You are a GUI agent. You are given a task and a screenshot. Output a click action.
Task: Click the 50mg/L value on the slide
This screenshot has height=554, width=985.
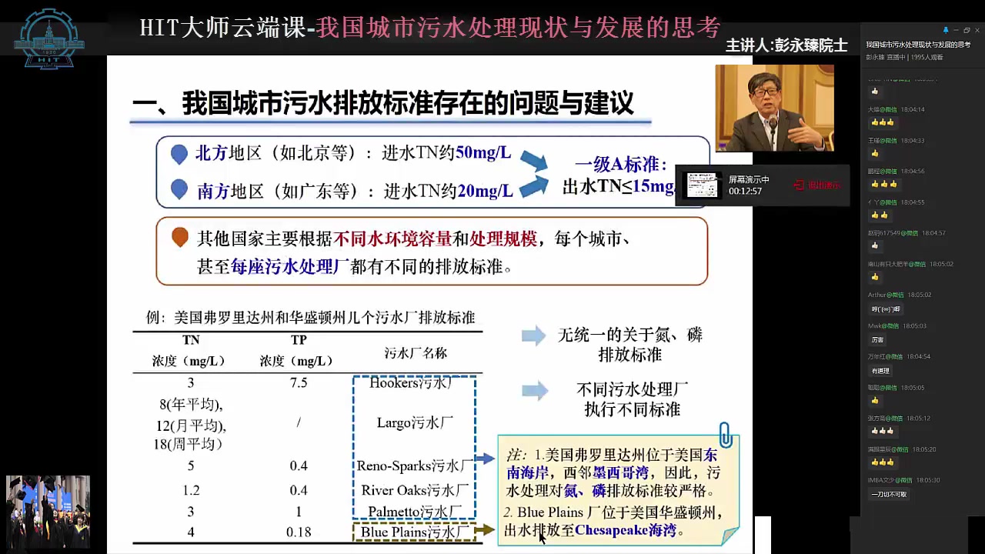point(483,153)
